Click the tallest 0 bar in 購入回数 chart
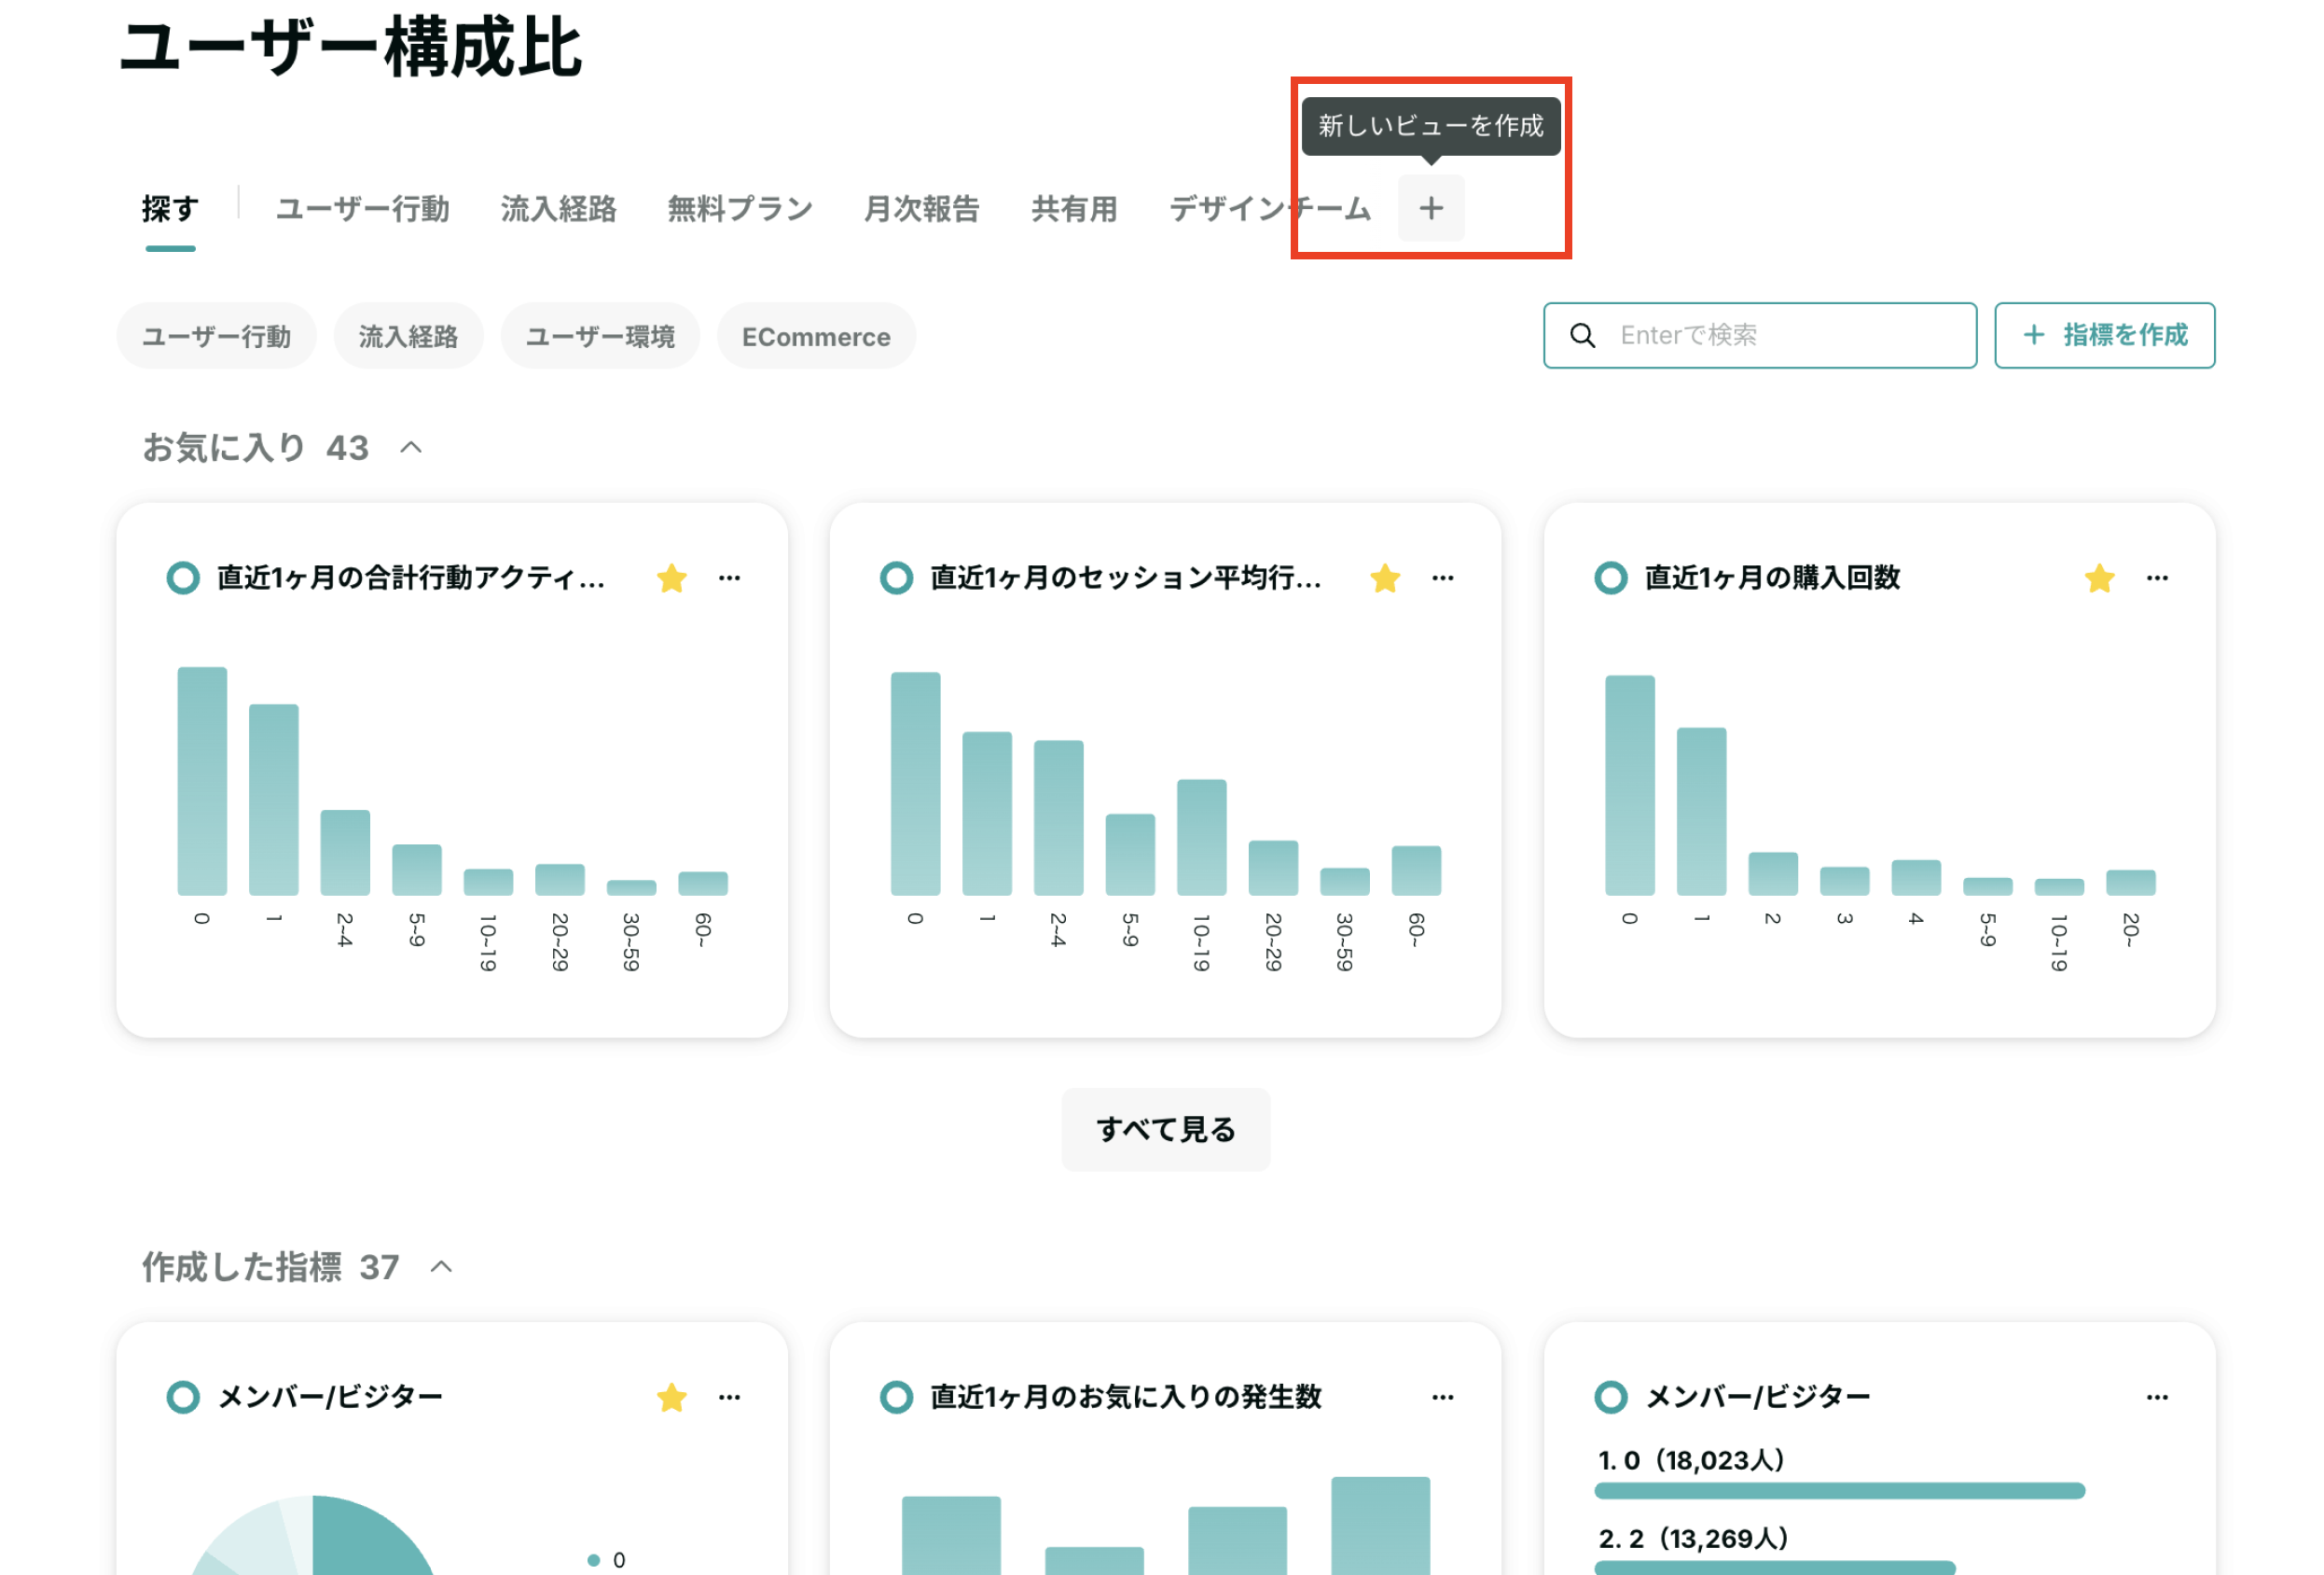 pyautogui.click(x=1630, y=786)
